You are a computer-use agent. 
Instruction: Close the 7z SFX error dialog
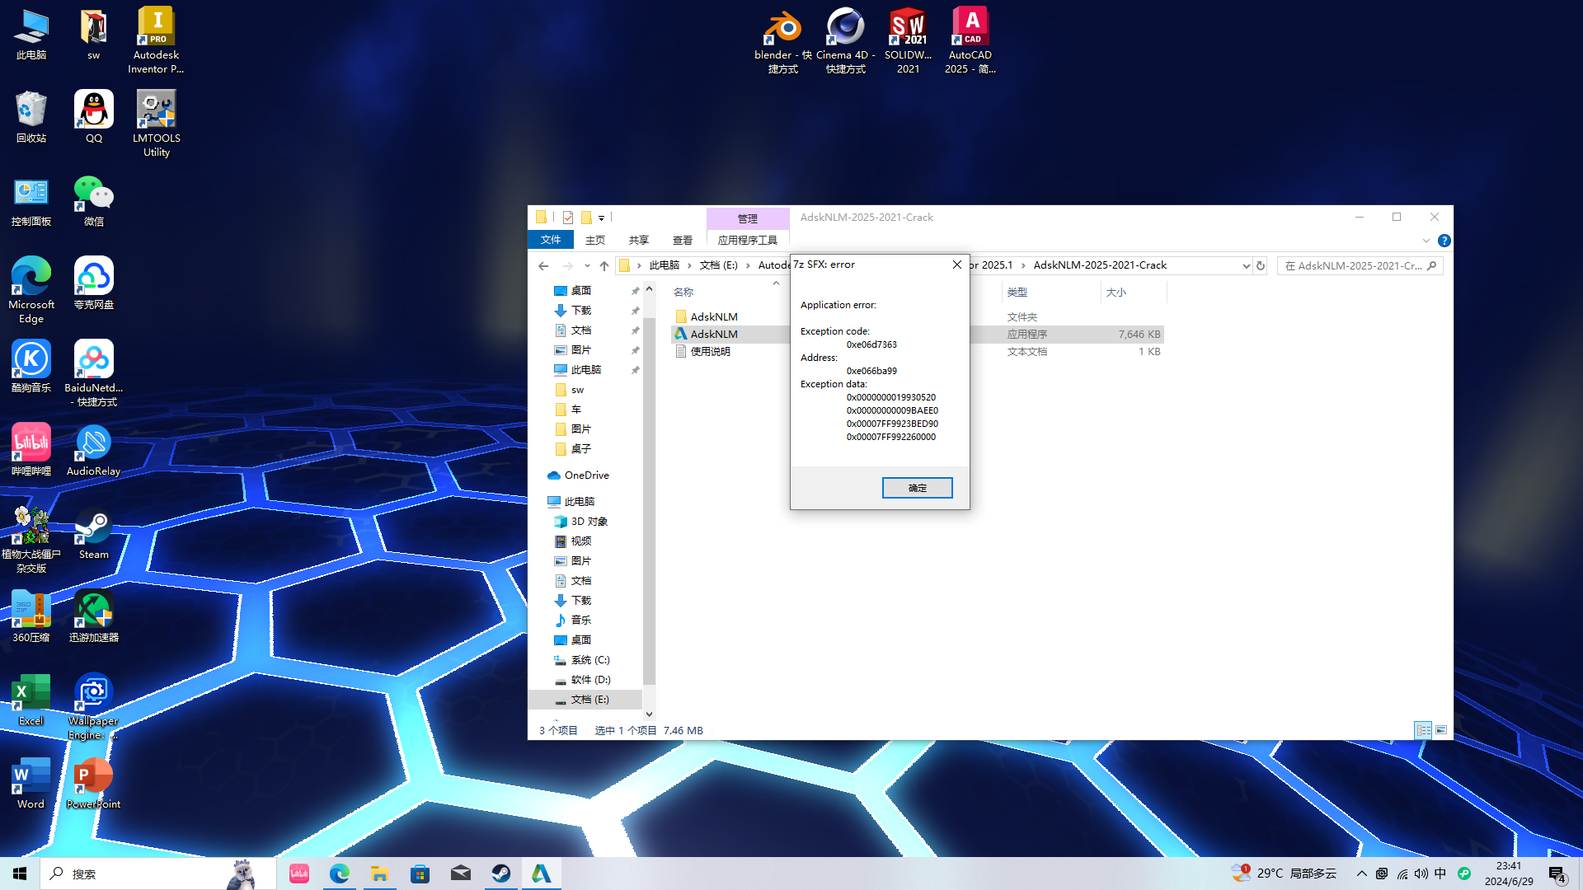956,265
